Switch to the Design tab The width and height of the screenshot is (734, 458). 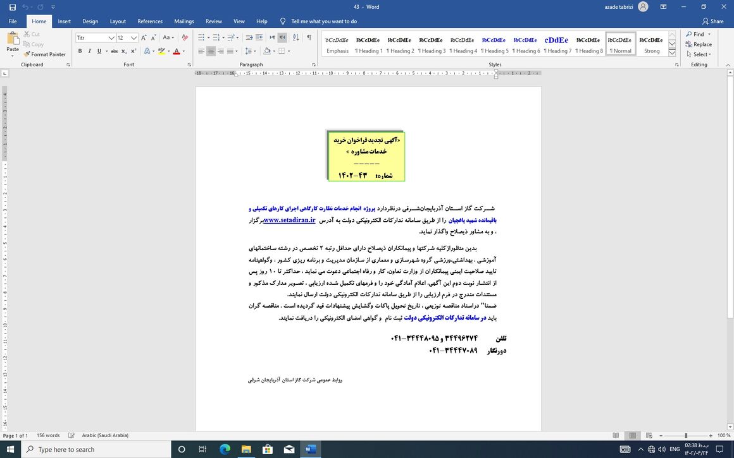pos(90,21)
